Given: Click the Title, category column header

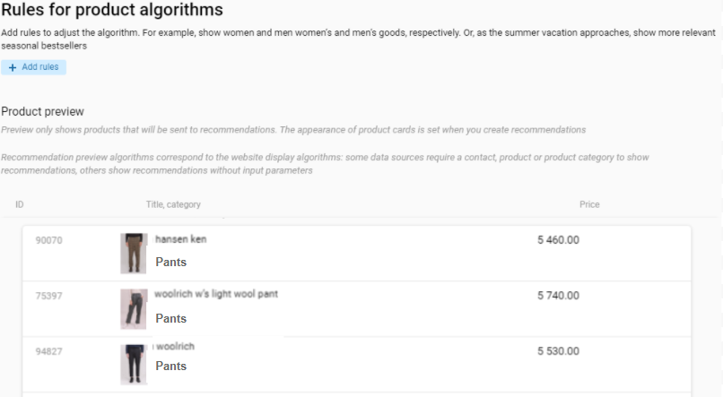Looking at the screenshot, I should [173, 204].
